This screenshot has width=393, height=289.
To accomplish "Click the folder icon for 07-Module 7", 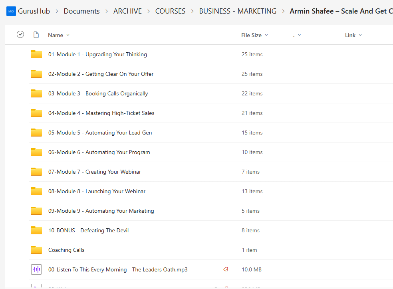I will tap(36, 172).
